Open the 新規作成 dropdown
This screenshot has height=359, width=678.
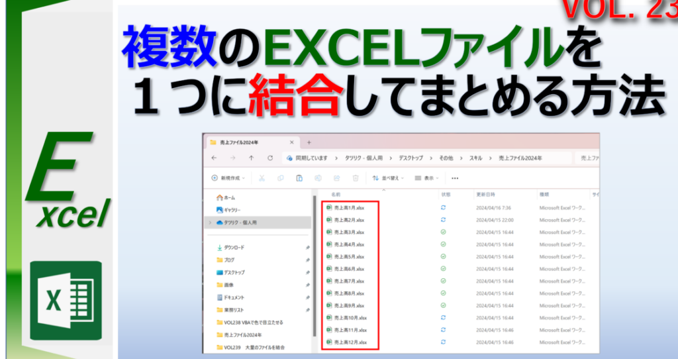pyautogui.click(x=228, y=178)
